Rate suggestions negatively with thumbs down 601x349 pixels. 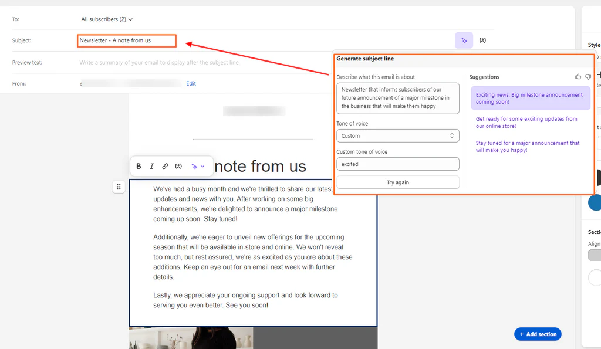(588, 77)
